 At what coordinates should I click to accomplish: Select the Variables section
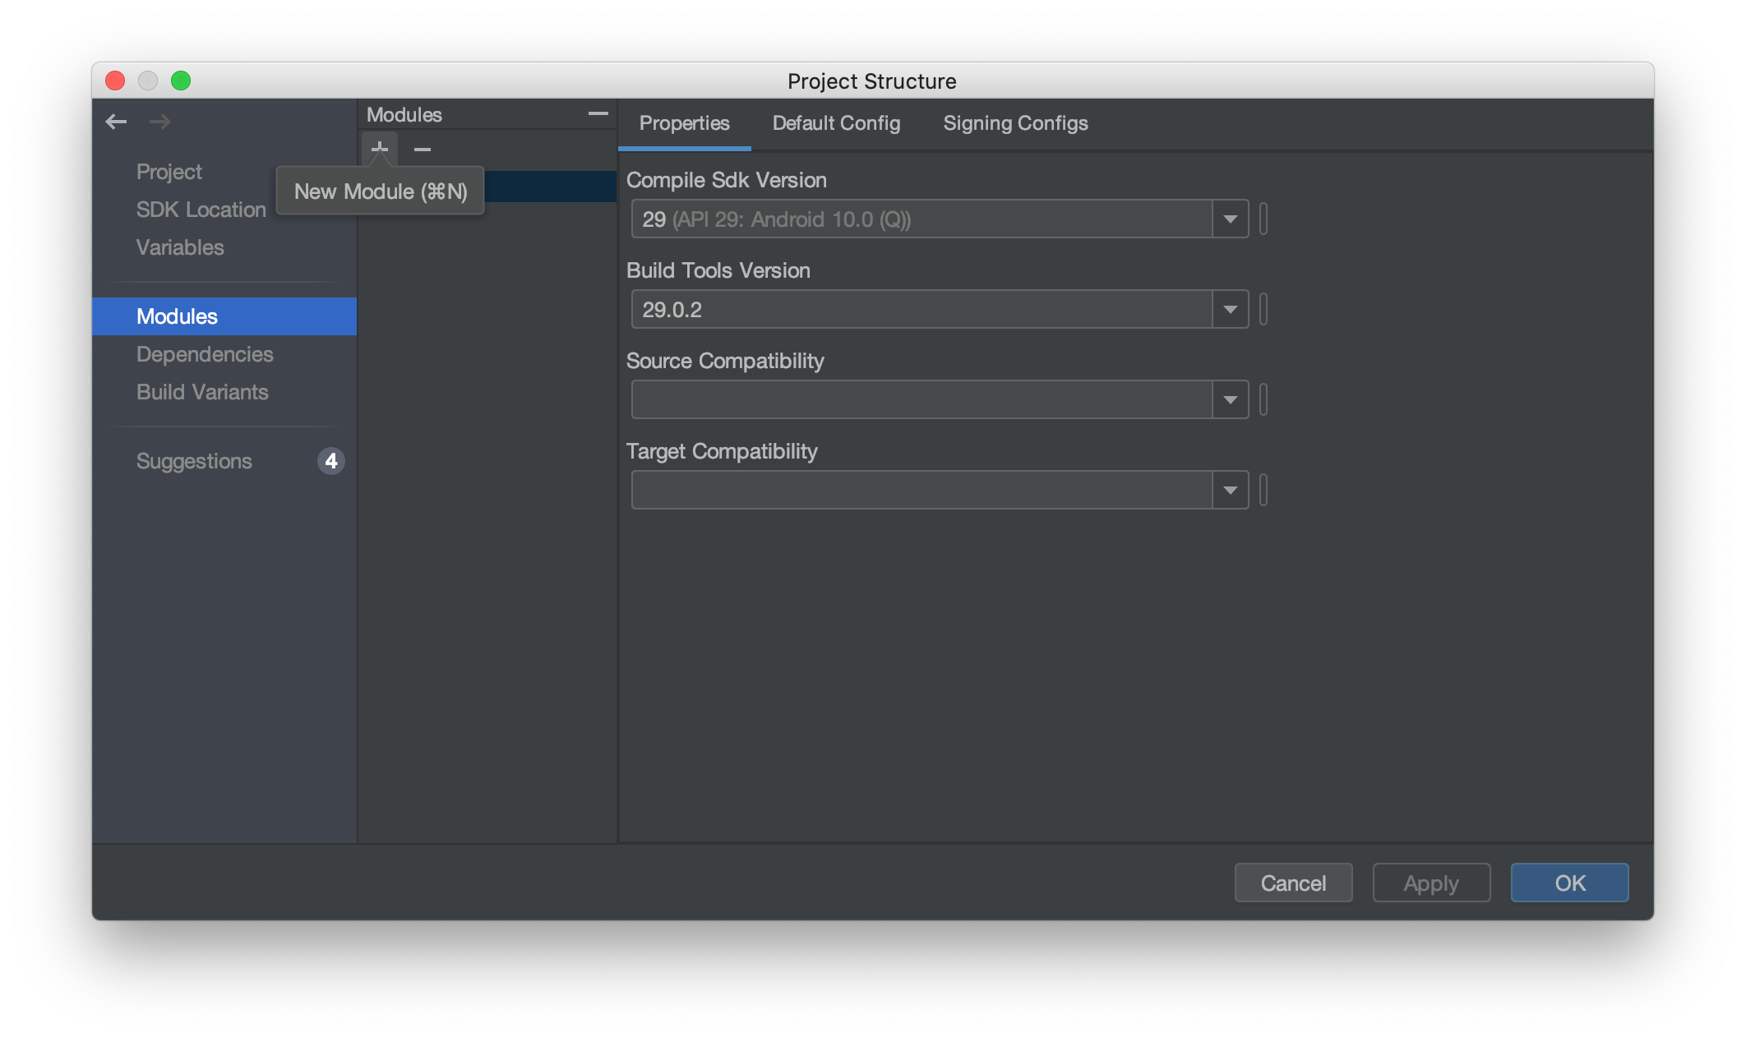[180, 247]
